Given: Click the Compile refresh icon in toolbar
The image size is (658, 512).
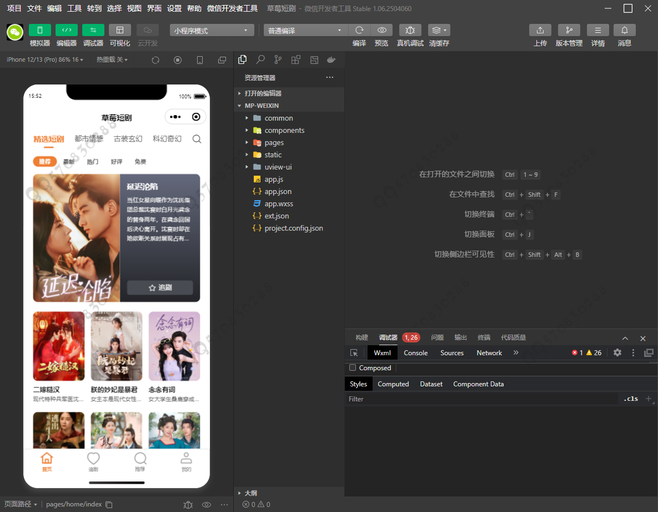Looking at the screenshot, I should tap(359, 30).
